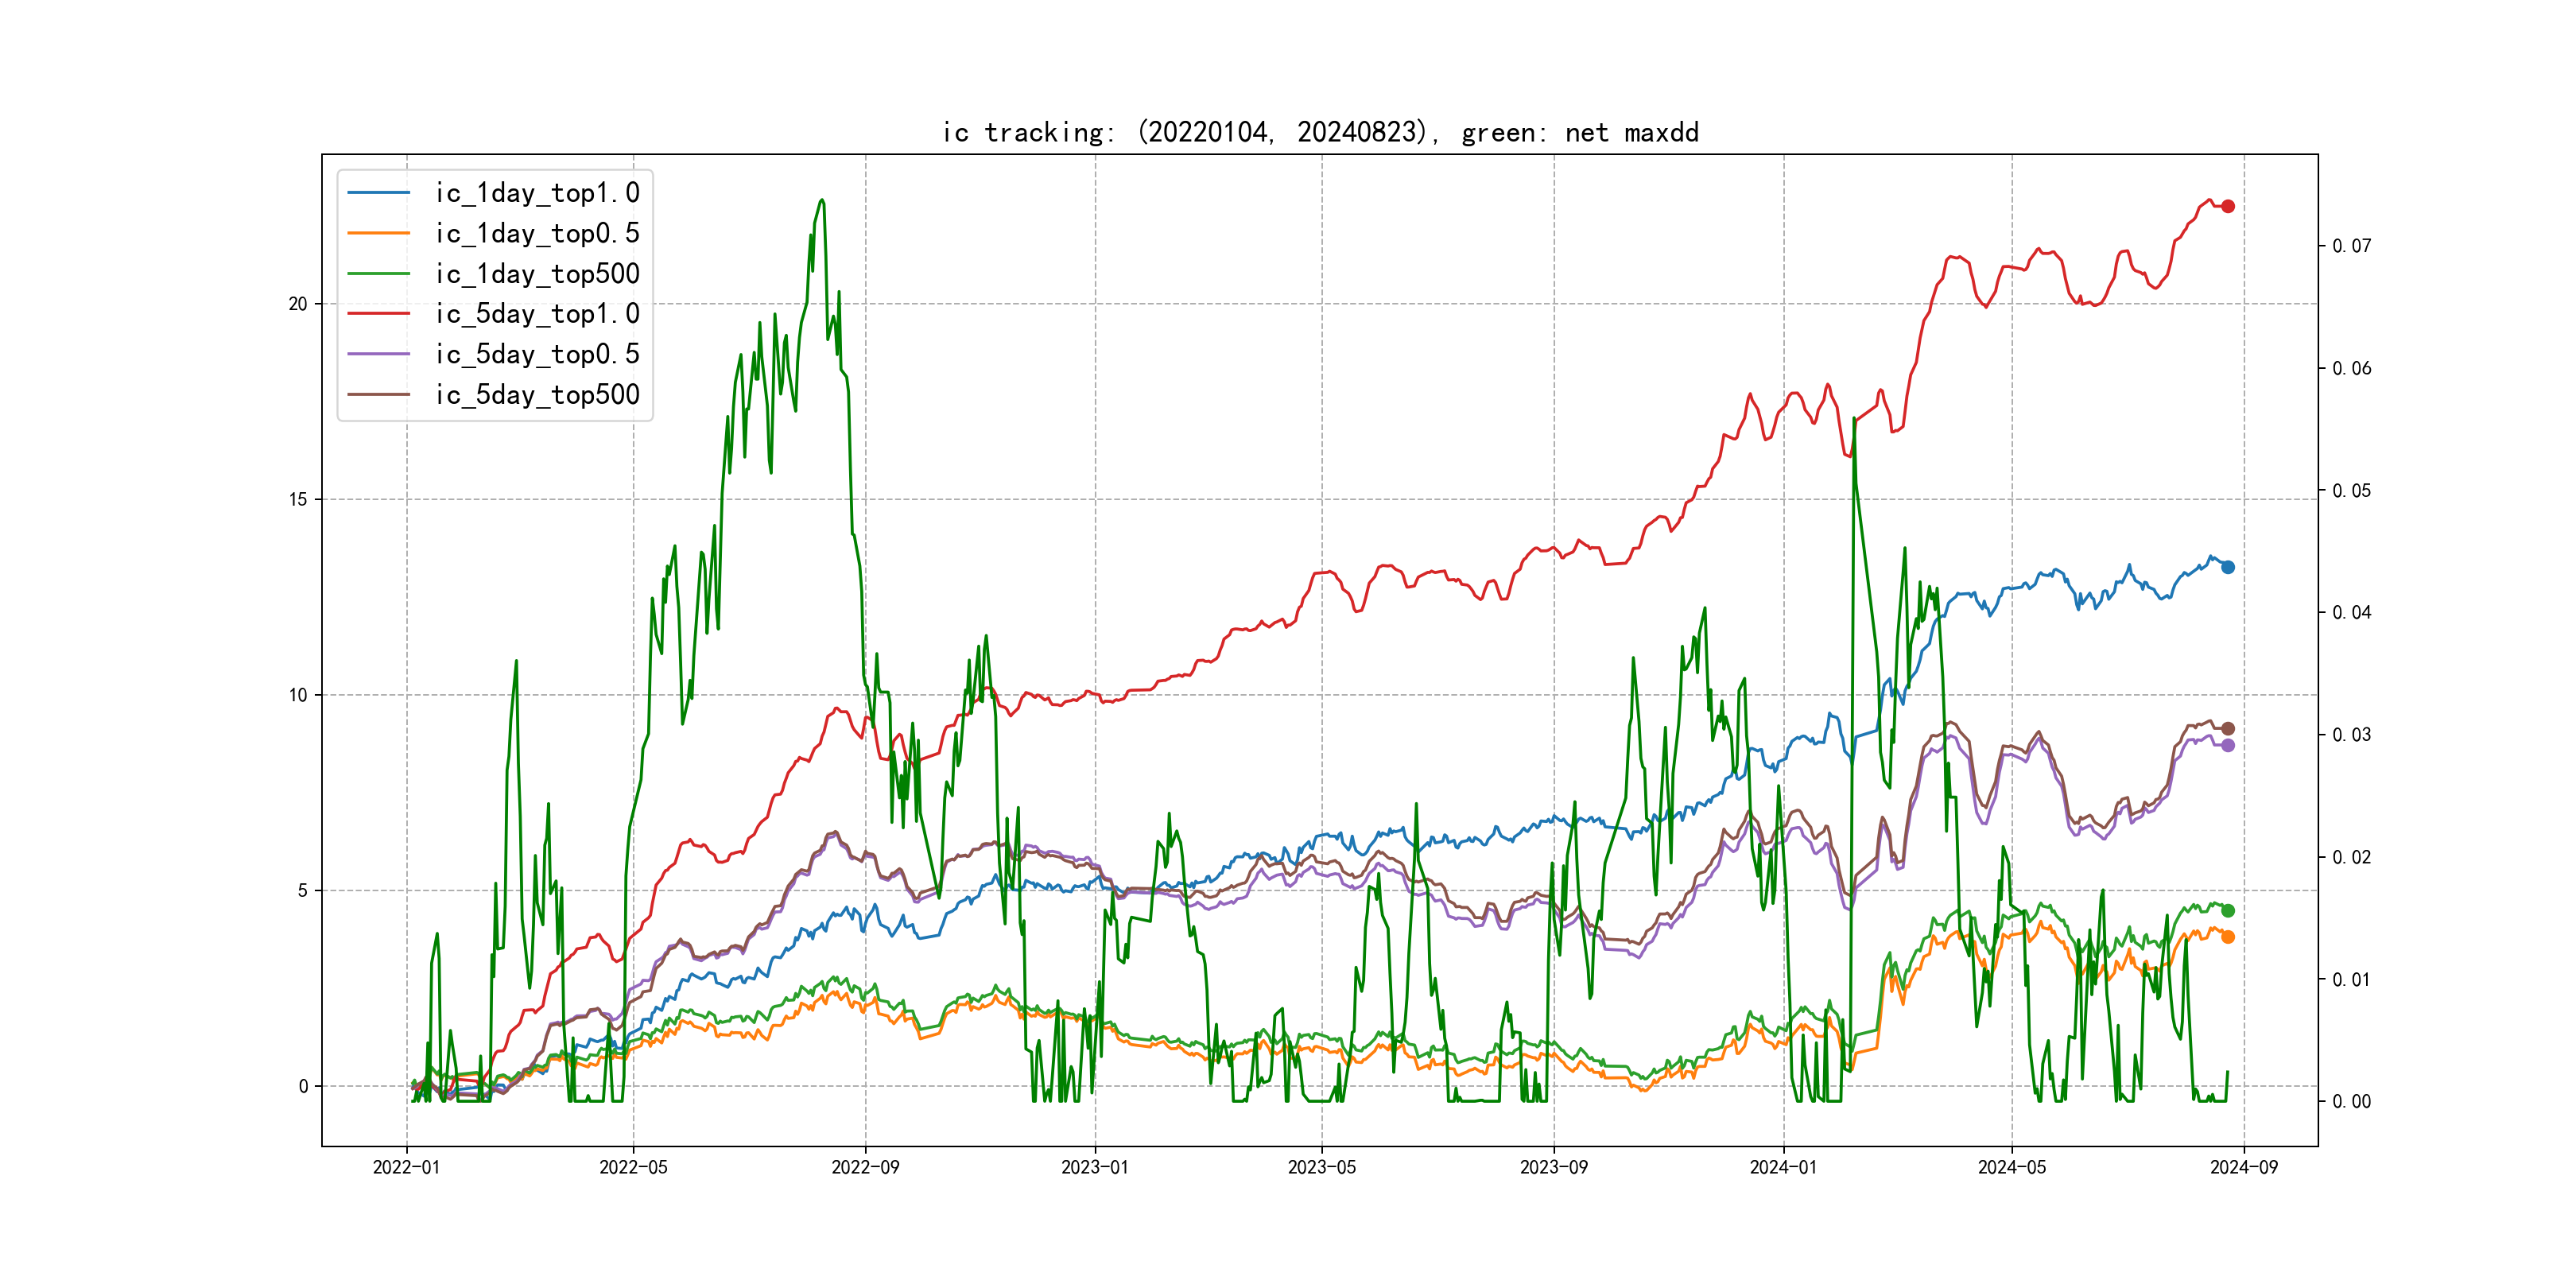Click the red line swatch in legend
Screen dimensions: 2576x1288
click(379, 314)
